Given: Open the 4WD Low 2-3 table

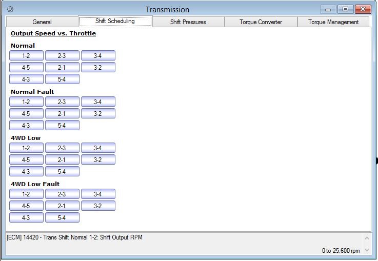Looking at the screenshot, I should pyautogui.click(x=62, y=148).
